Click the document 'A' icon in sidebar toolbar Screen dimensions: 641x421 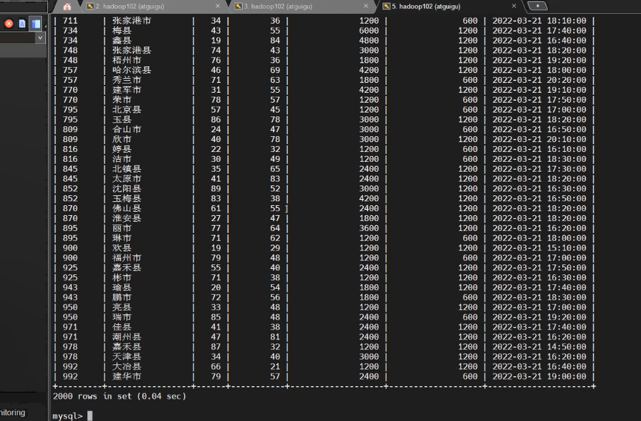[x=22, y=24]
